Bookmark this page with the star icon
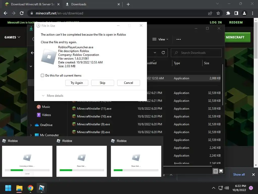Image resolution: width=258 pixels, height=194 pixels. click(218, 13)
